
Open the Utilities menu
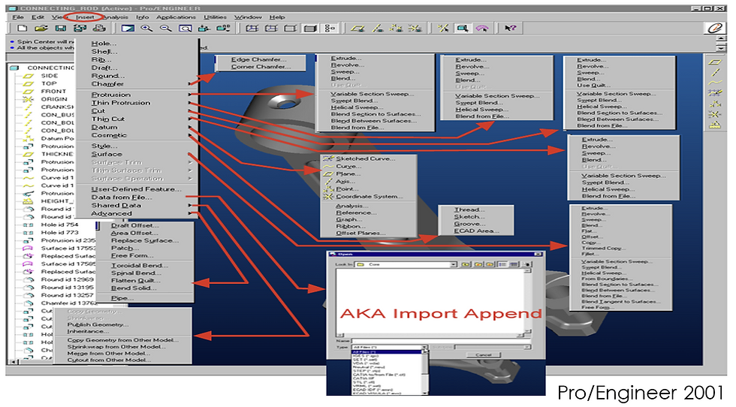pyautogui.click(x=215, y=17)
